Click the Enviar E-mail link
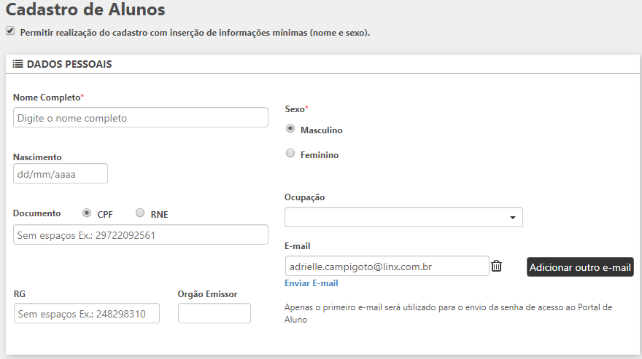This screenshot has height=359, width=642. click(311, 283)
